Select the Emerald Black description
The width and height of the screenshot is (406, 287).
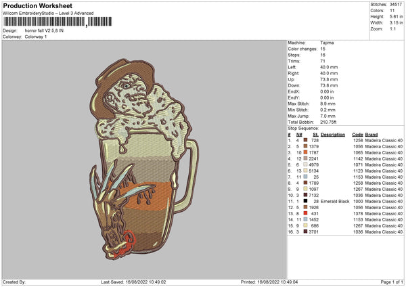click(335, 201)
